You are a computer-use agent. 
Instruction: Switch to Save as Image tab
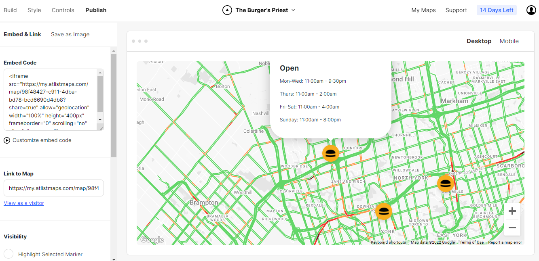point(70,34)
